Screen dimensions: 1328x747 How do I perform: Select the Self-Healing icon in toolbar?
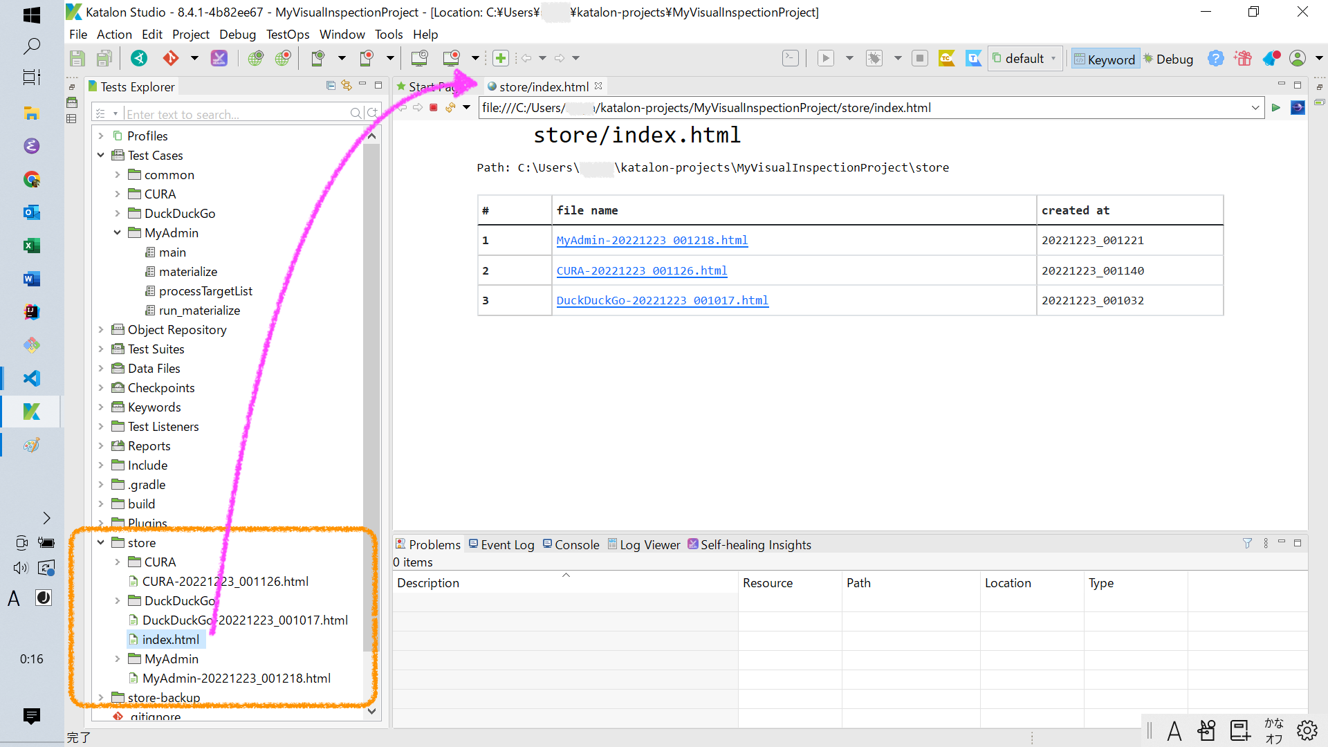[219, 58]
